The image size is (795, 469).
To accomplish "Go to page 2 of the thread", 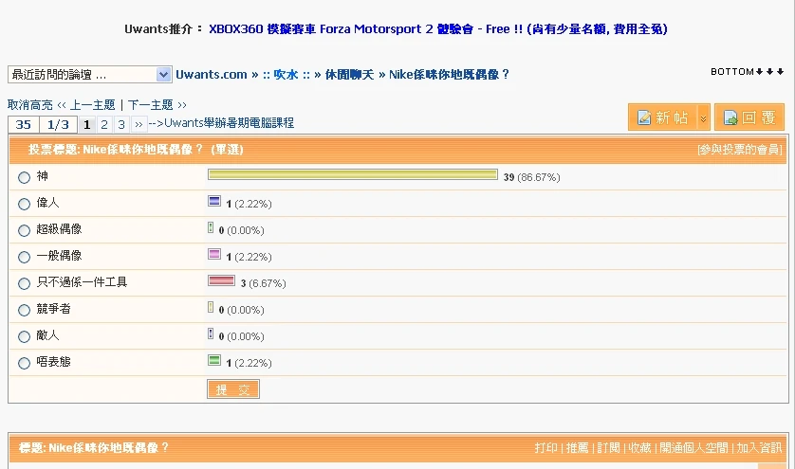I will pyautogui.click(x=104, y=124).
